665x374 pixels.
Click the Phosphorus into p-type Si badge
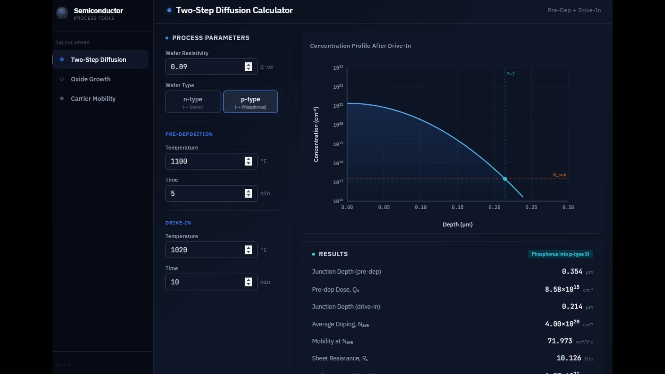tap(560, 254)
